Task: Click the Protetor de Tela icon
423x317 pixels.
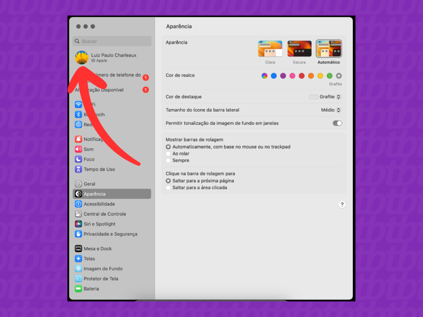Action: [78, 279]
